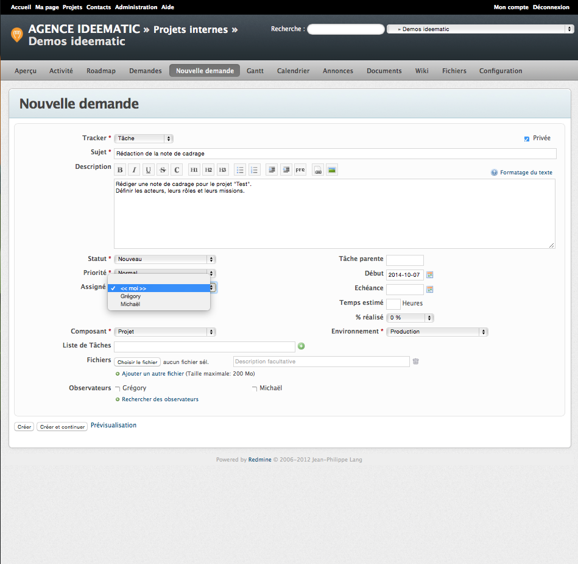The image size is (578, 564).
Task: Open the Environnement dropdown
Action: tap(437, 332)
